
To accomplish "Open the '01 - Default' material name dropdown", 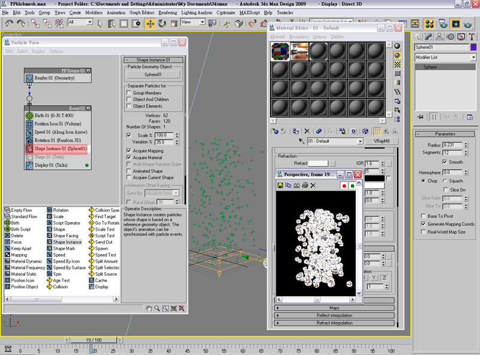I will point(360,141).
